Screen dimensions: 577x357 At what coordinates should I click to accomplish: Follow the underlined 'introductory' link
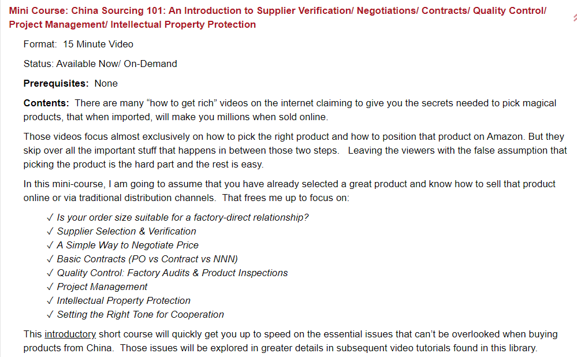click(x=70, y=334)
